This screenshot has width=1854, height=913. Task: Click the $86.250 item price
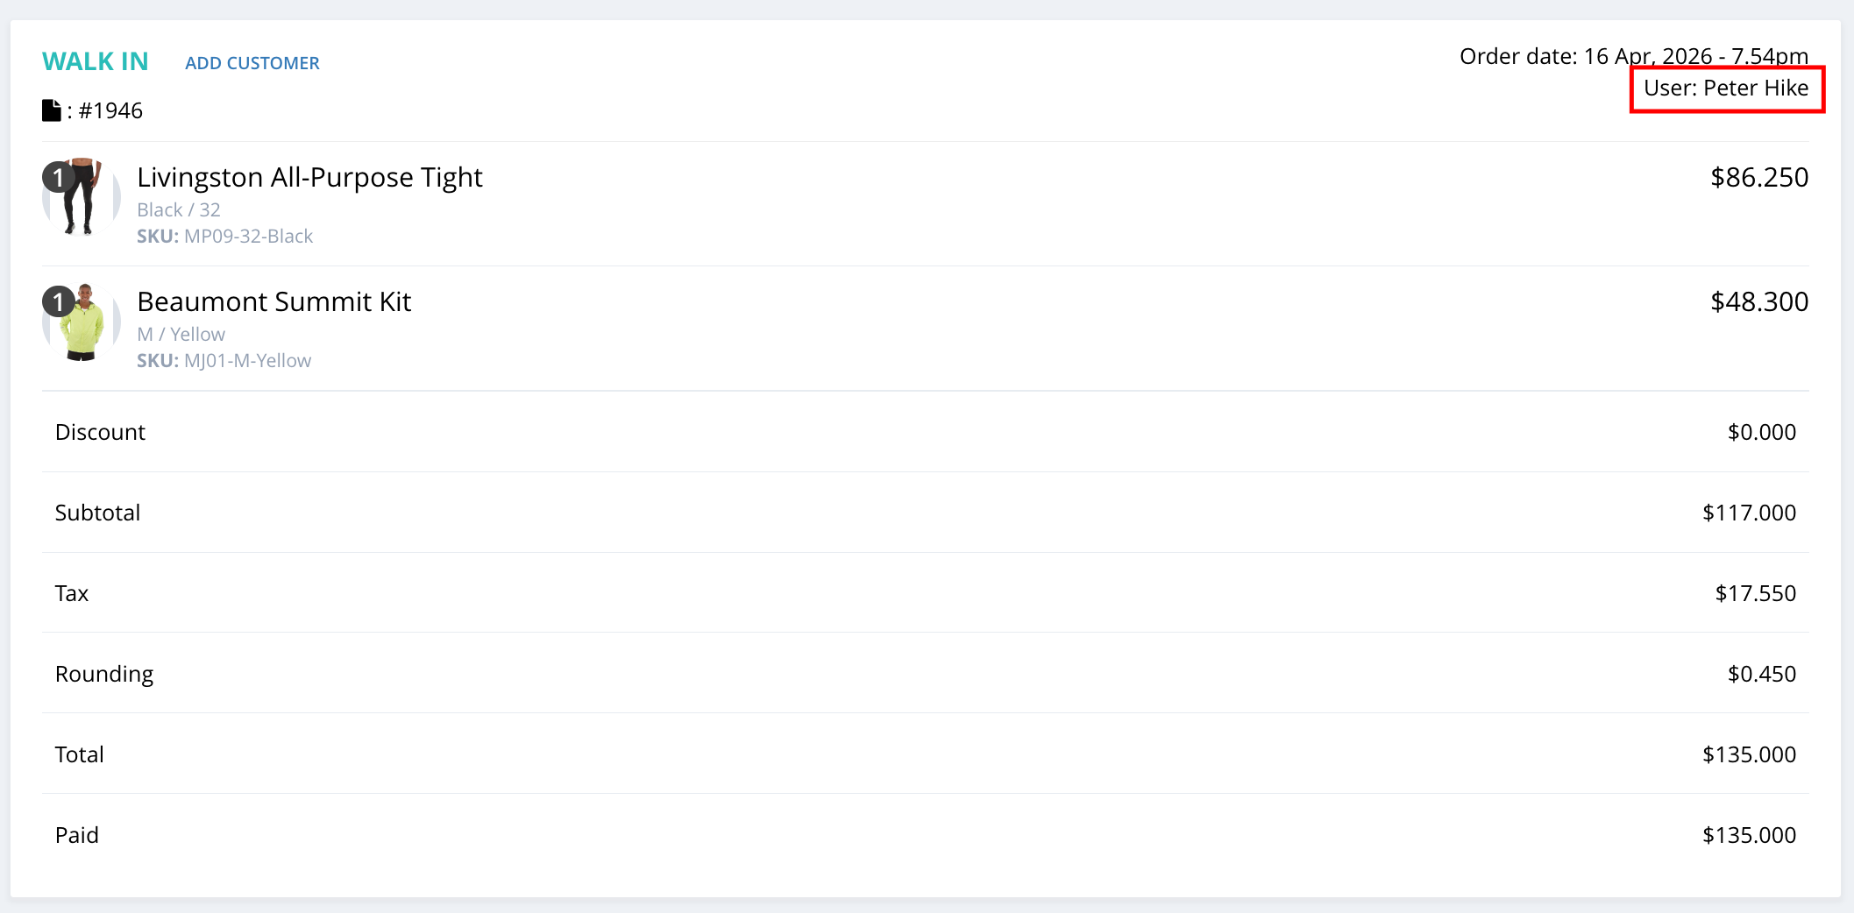point(1758,177)
